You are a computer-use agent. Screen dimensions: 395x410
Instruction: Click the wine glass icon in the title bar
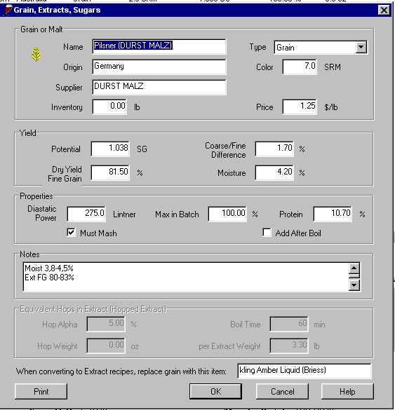tap(7, 10)
